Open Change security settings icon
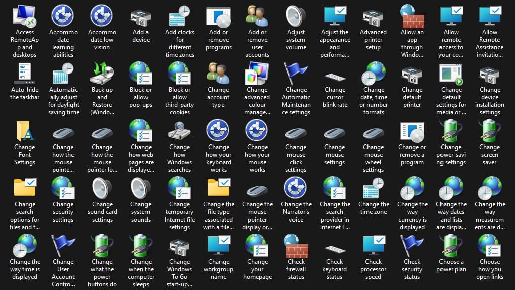The height and width of the screenshot is (290, 515). pos(63,188)
